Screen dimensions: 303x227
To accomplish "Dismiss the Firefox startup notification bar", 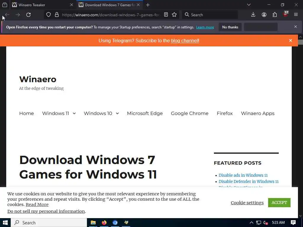I will pyautogui.click(x=296, y=27).
